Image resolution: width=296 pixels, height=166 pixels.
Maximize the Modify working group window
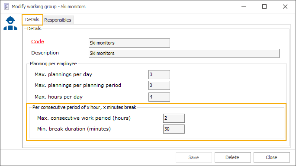coord(264,6)
